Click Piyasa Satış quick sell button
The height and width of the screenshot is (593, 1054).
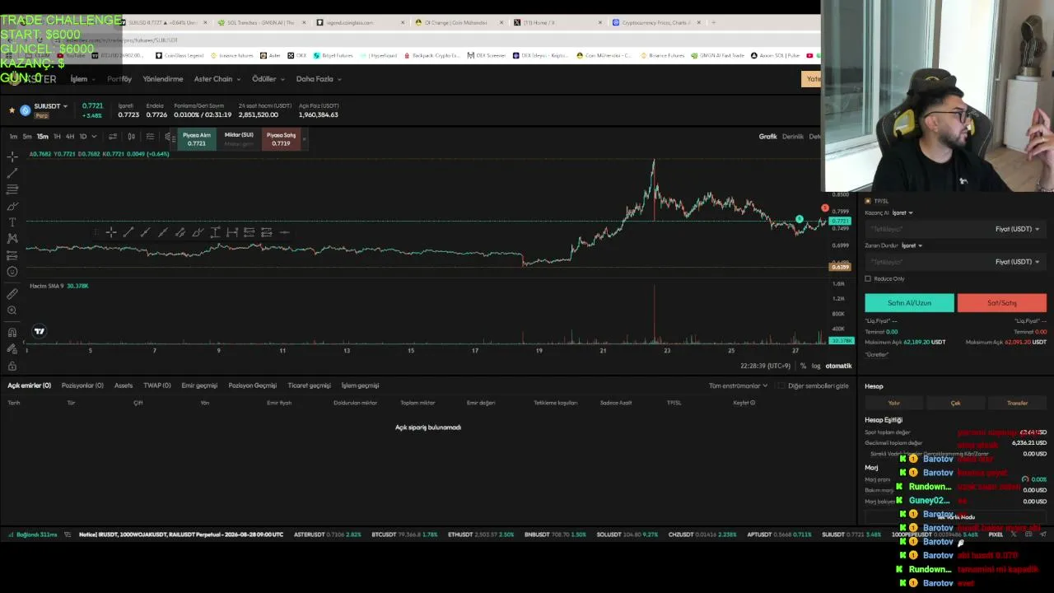pyautogui.click(x=281, y=139)
